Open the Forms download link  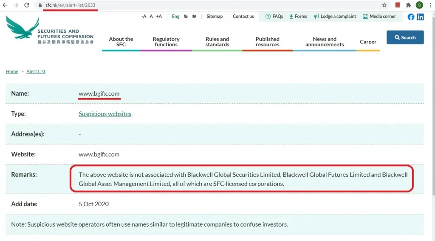click(x=298, y=17)
